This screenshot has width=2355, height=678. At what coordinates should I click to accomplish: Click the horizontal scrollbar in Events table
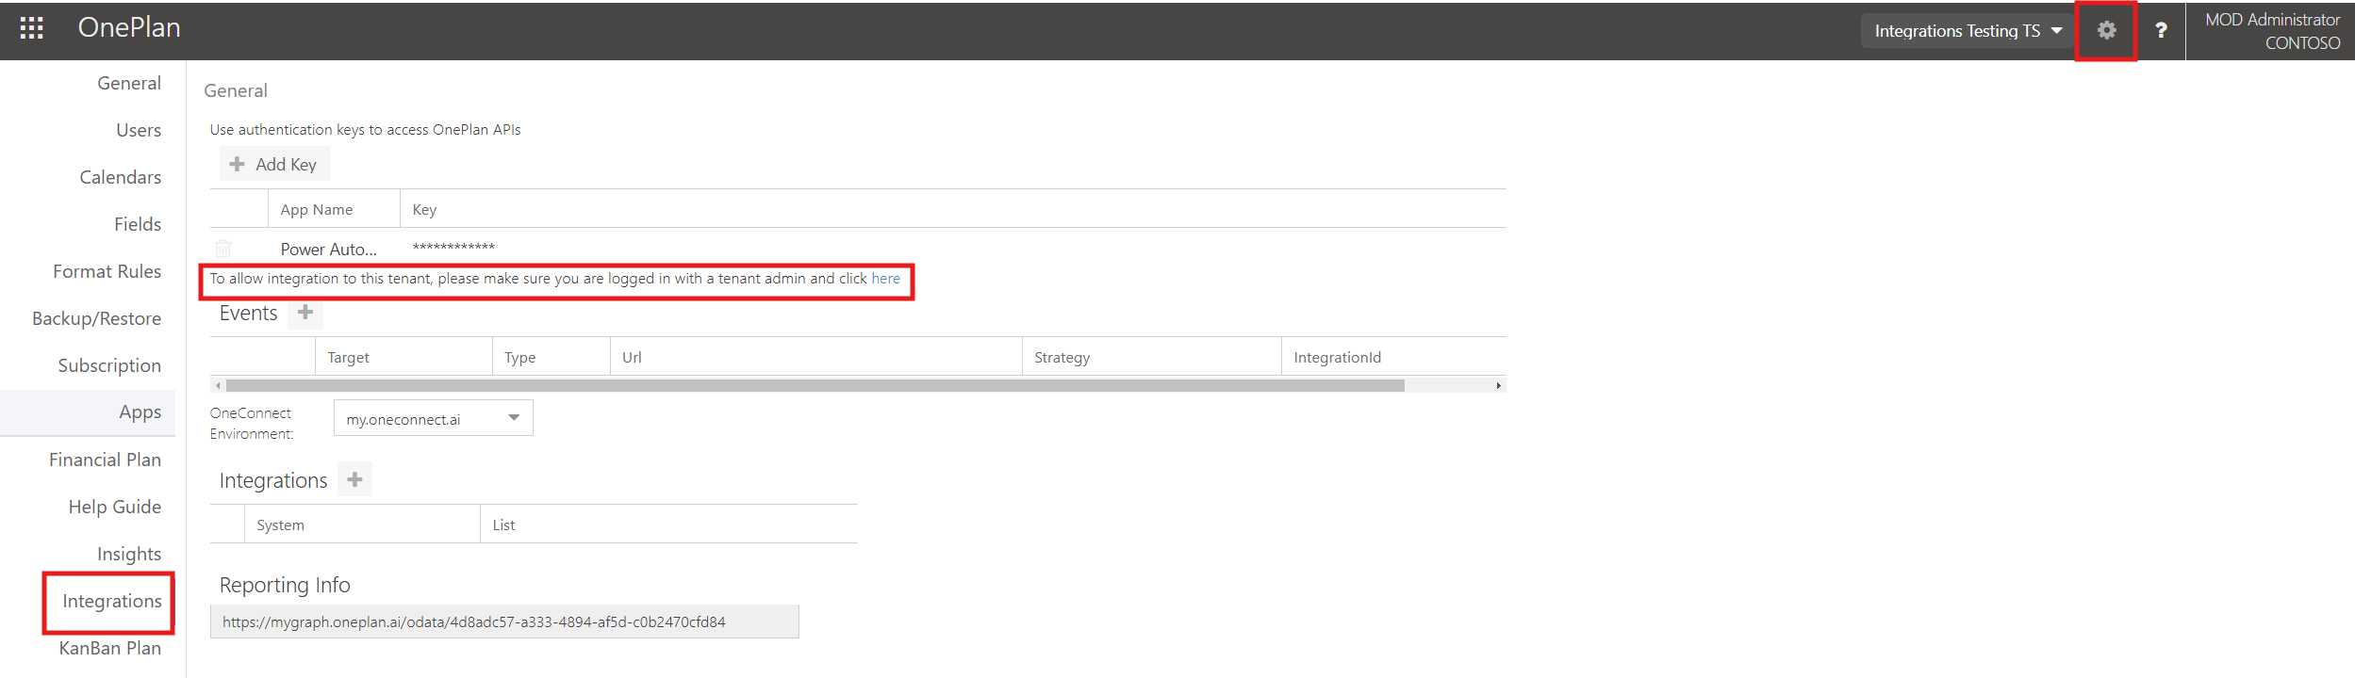tap(815, 385)
